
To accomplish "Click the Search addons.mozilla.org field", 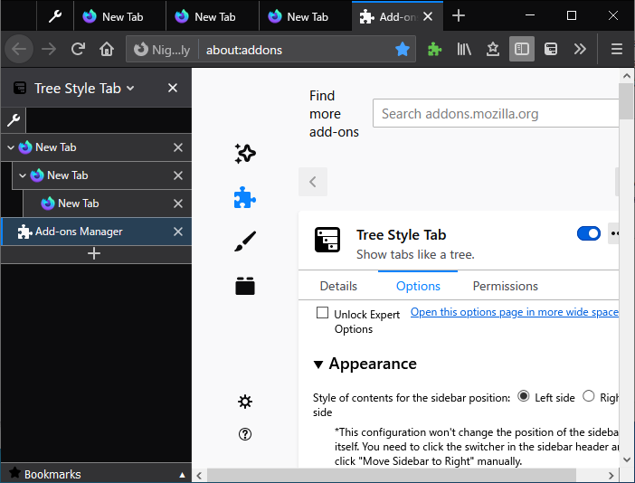I will click(496, 113).
